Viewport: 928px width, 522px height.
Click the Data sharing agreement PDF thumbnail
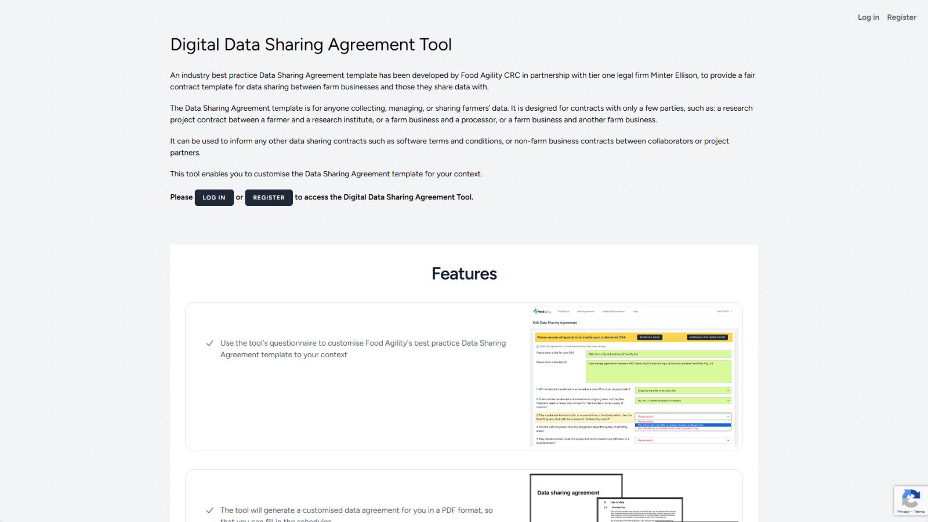634,498
